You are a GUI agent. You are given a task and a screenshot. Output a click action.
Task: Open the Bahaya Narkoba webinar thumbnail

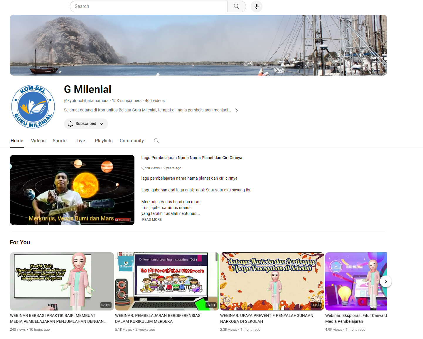[x=272, y=281]
